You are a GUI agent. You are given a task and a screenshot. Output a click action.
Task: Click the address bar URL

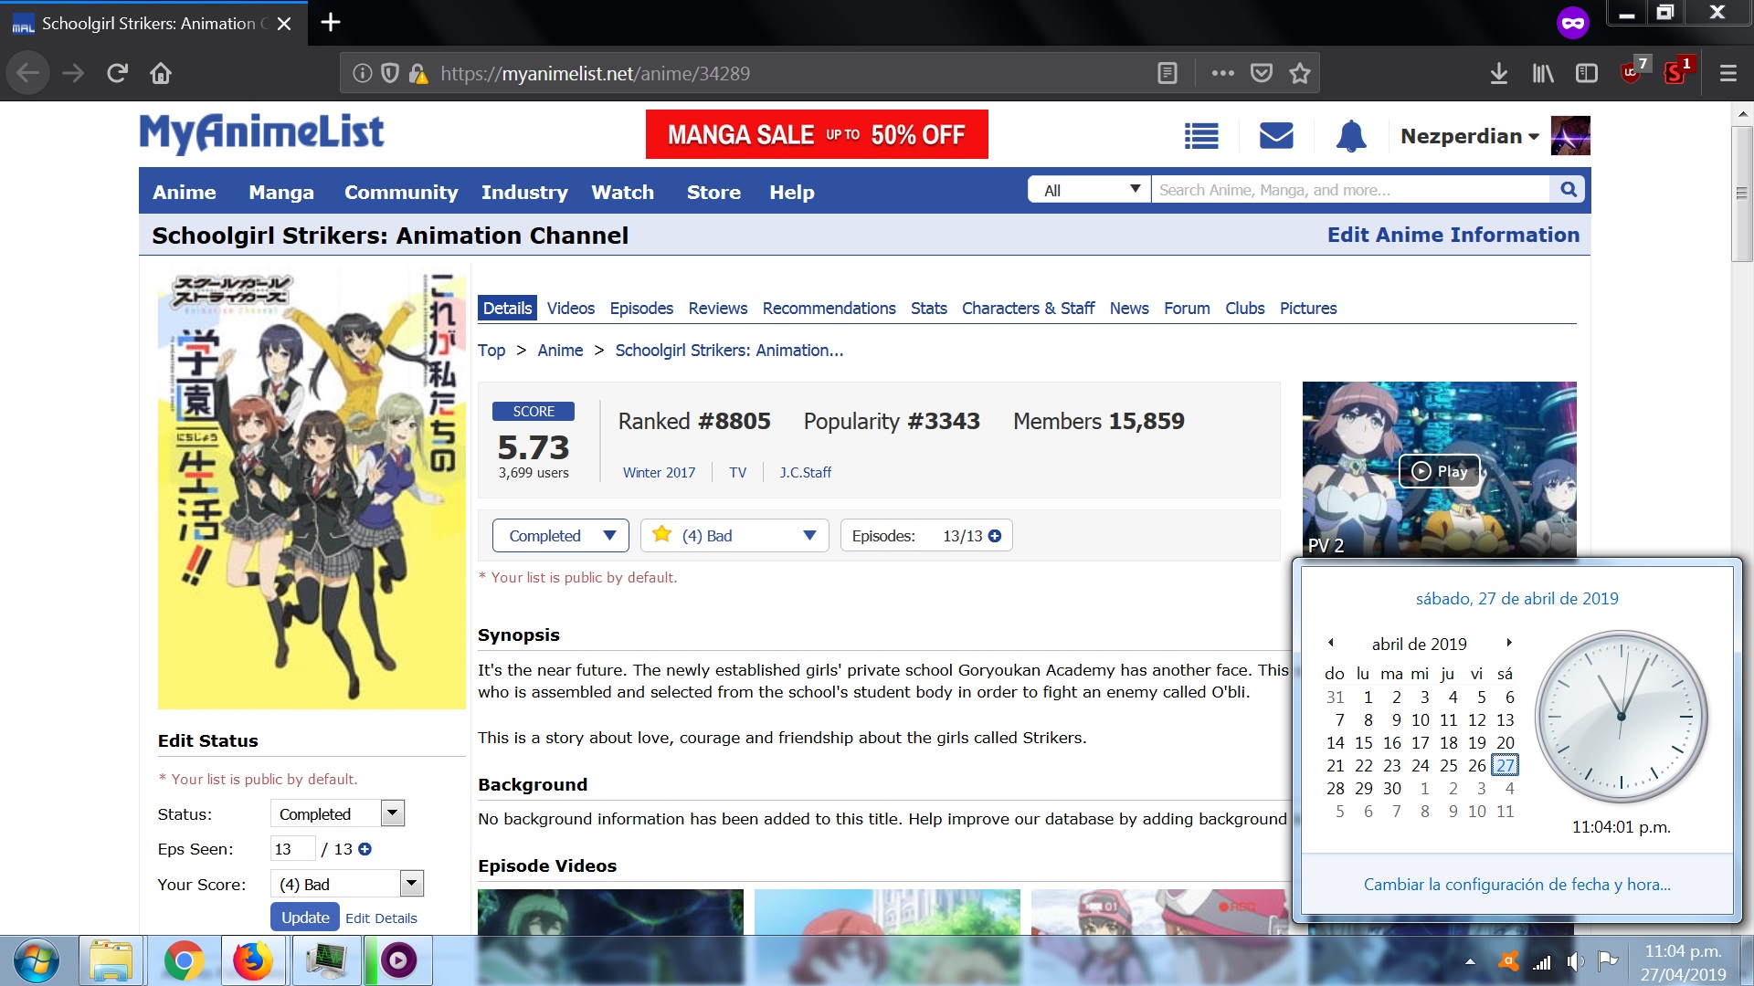595,73
